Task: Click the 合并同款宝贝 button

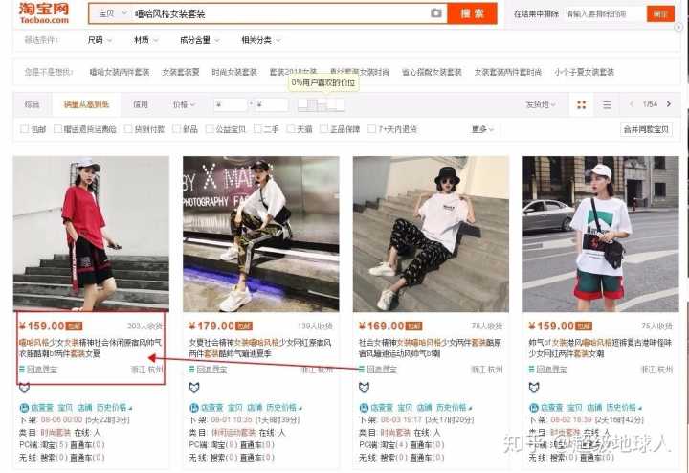Action: [x=646, y=129]
